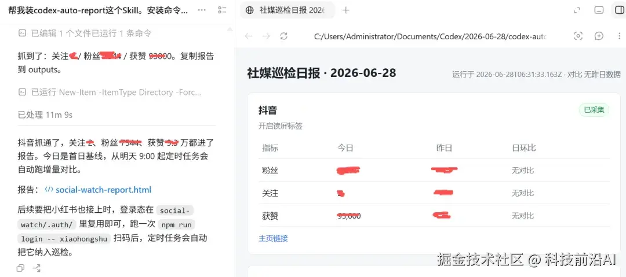
Task: Click 无对比 in the 粉丝 row
Action: tap(523, 171)
